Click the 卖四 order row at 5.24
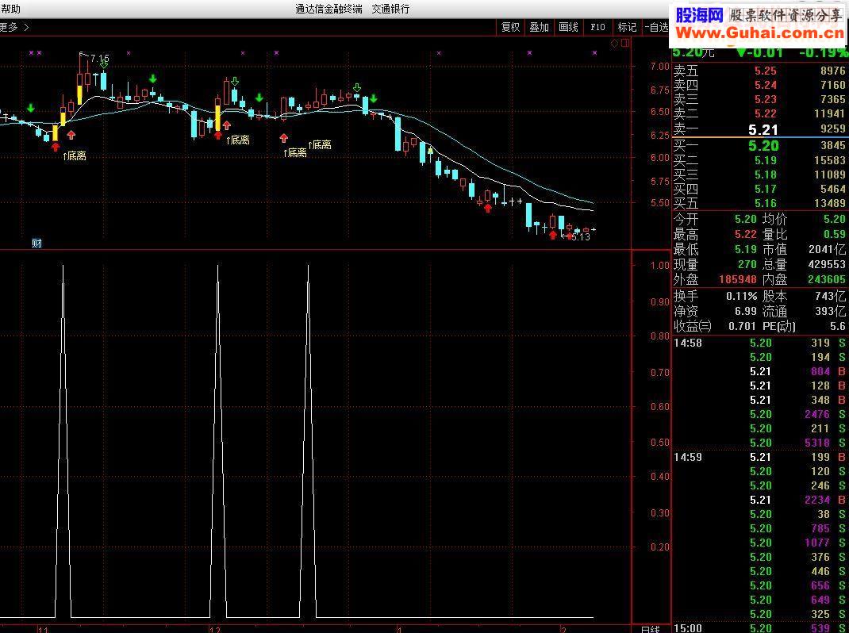The height and width of the screenshot is (633, 849). coord(759,85)
